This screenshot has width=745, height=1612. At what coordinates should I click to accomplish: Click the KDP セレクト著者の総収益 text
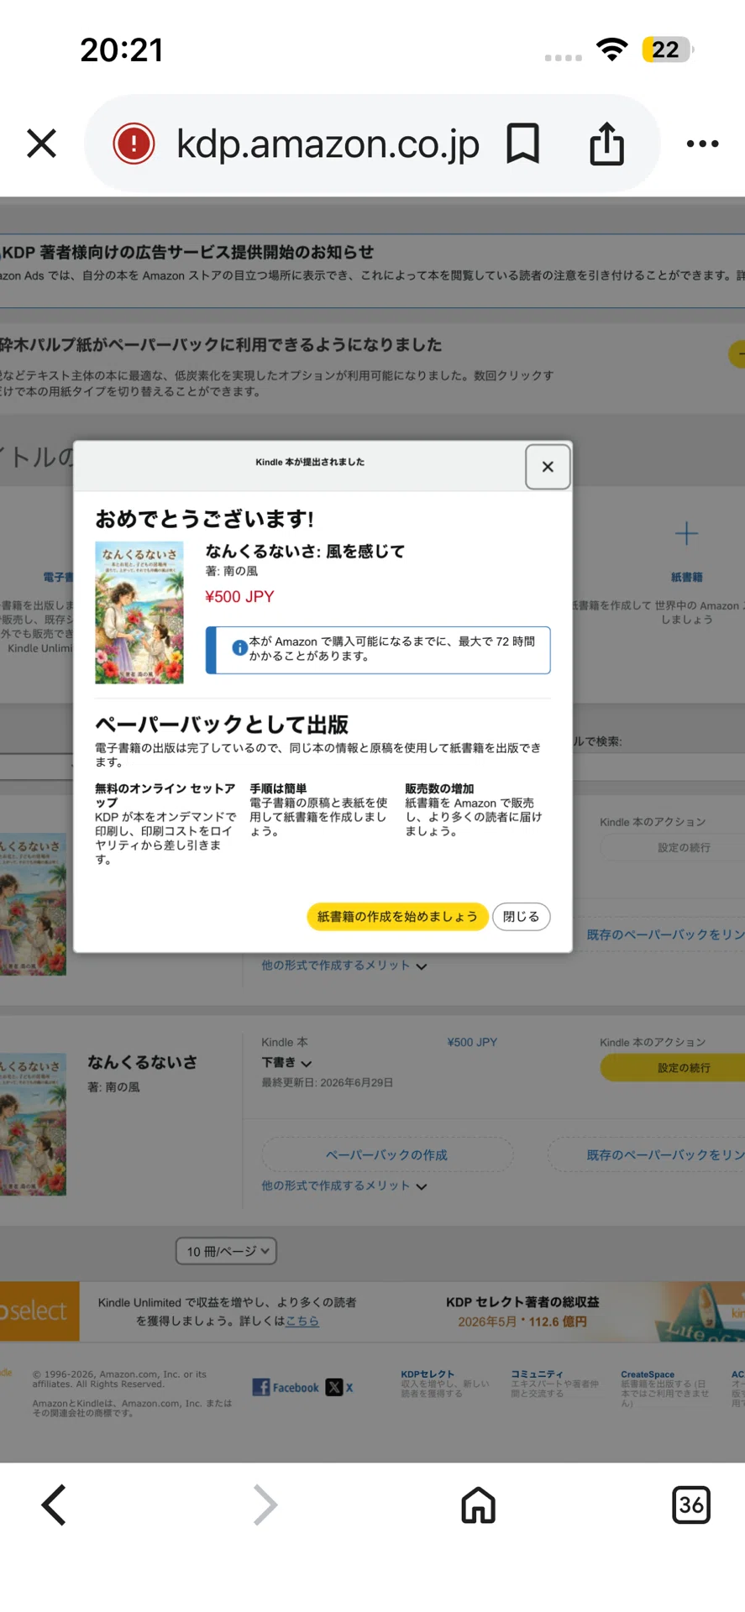[x=522, y=1302]
